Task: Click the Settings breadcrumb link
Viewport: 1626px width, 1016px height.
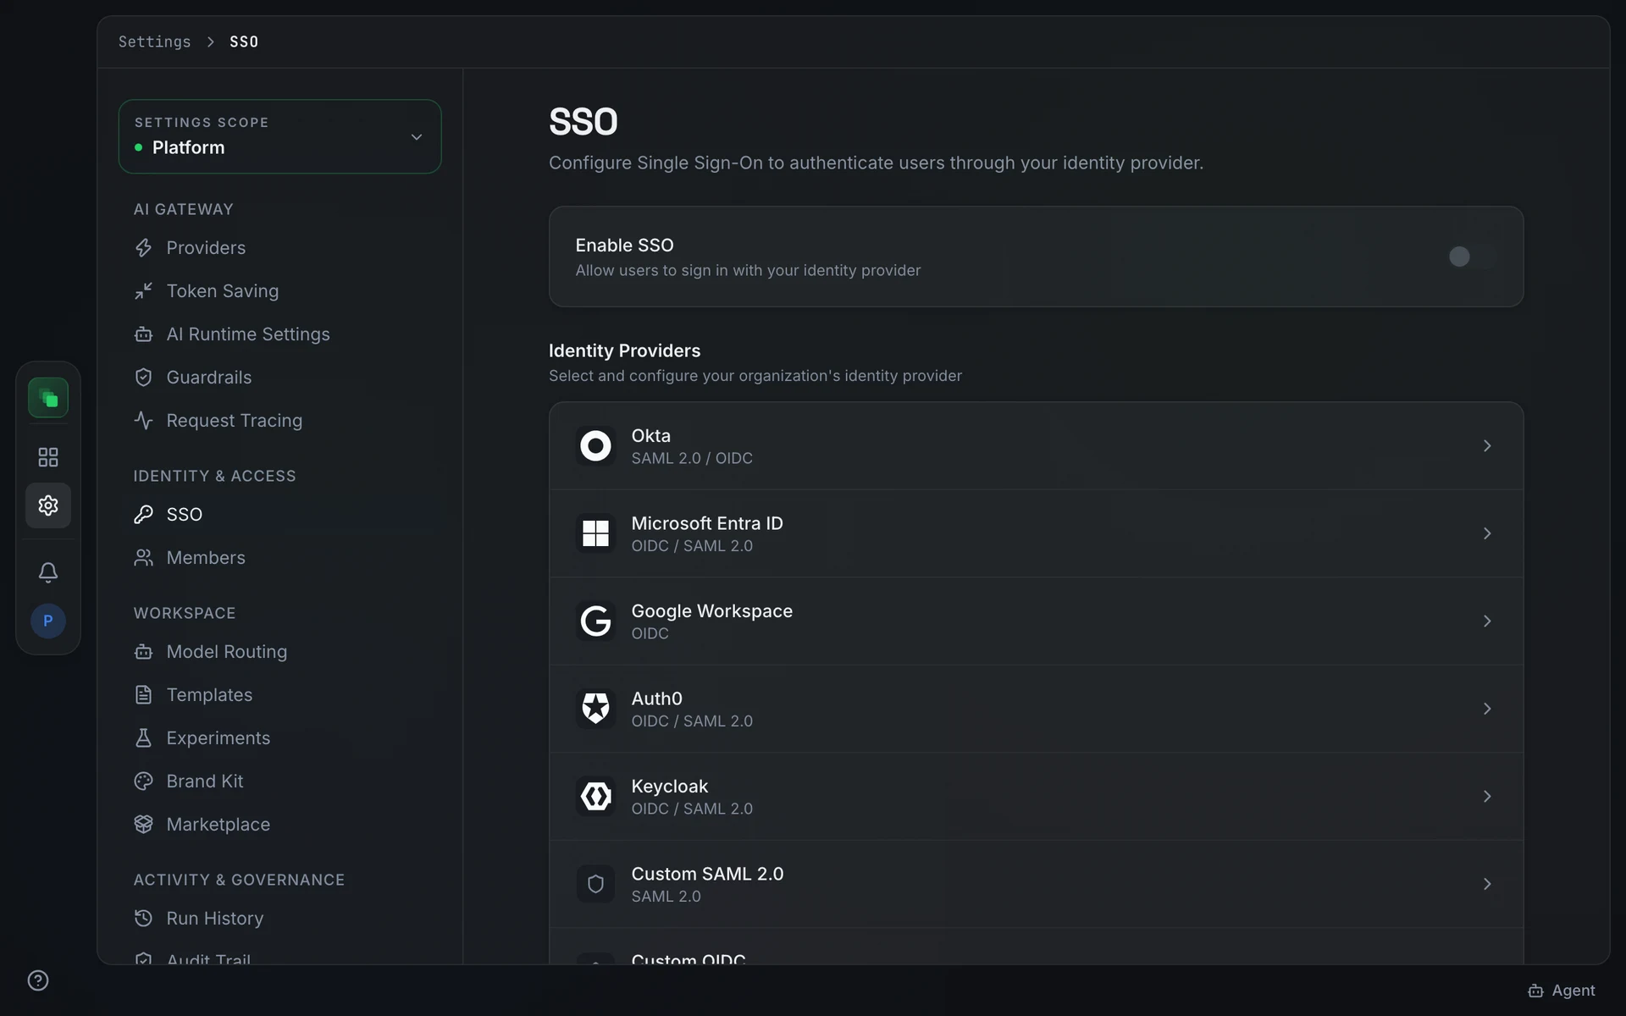Action: (155, 41)
